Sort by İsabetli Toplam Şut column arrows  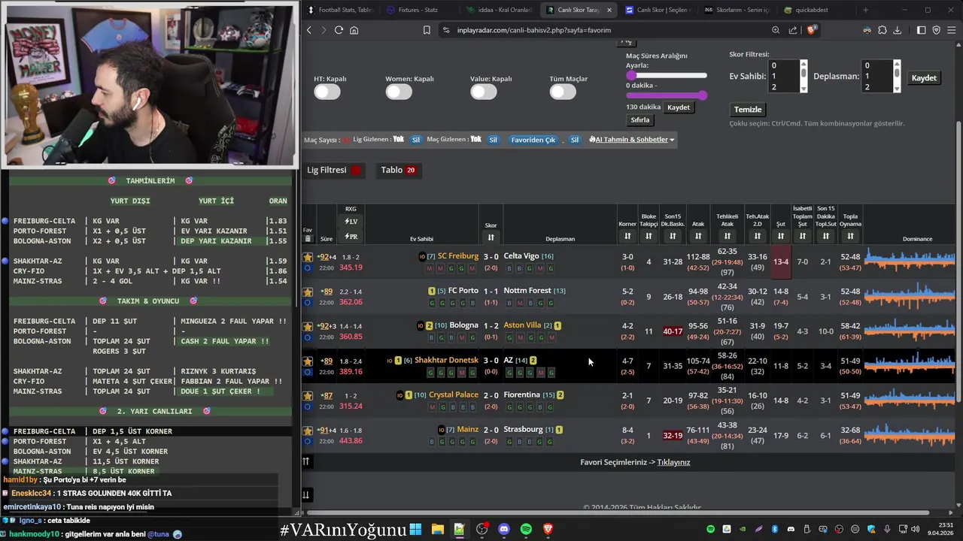coord(802,236)
